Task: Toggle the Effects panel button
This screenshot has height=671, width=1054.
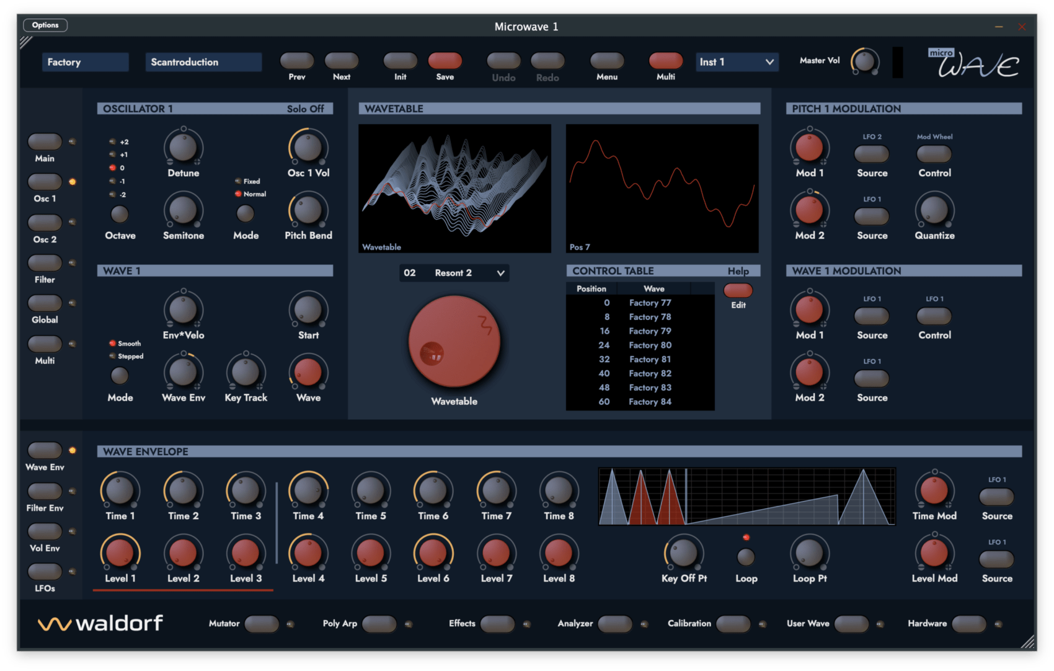Action: pyautogui.click(x=497, y=624)
